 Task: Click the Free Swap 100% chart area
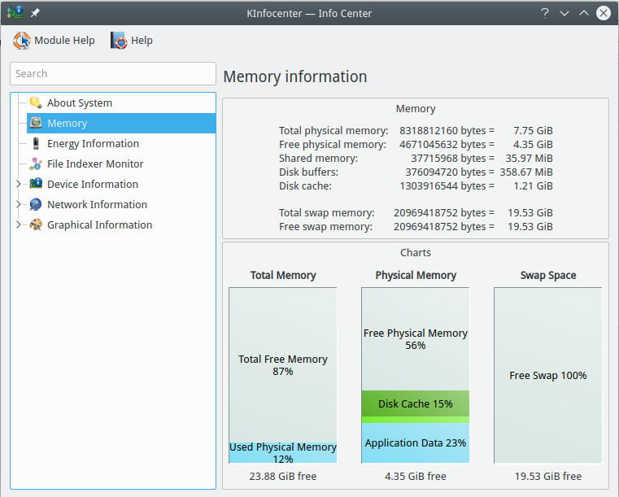click(548, 376)
